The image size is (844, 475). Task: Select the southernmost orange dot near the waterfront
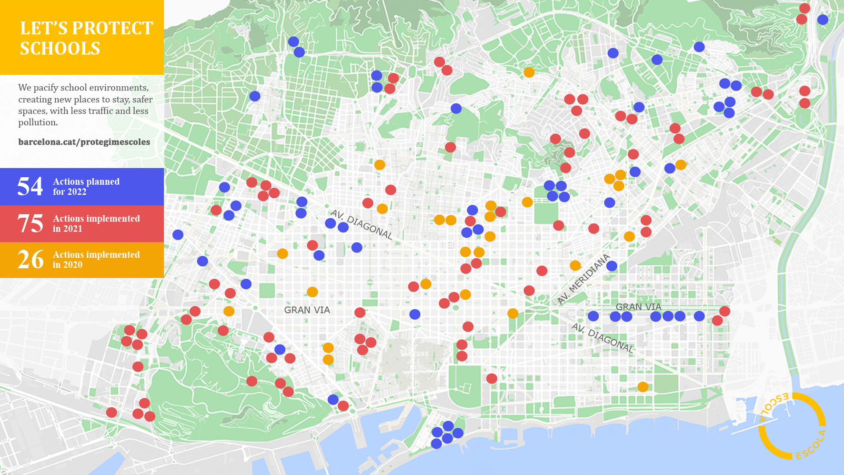click(x=643, y=387)
